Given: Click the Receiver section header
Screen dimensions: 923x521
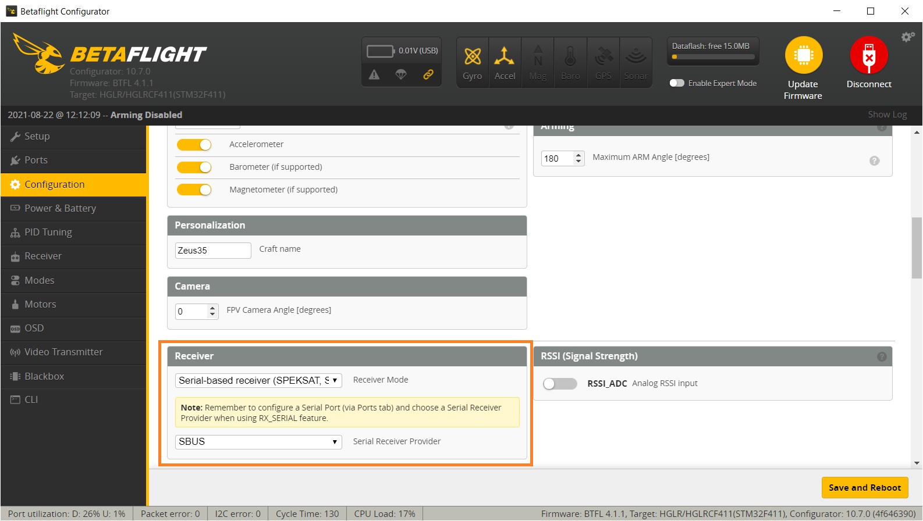Looking at the screenshot, I should pyautogui.click(x=347, y=356).
